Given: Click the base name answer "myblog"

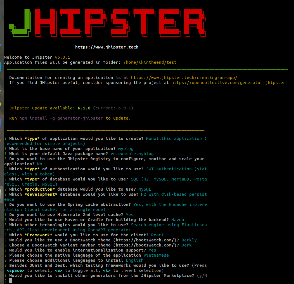Looking at the screenshot, I should coord(126,149).
